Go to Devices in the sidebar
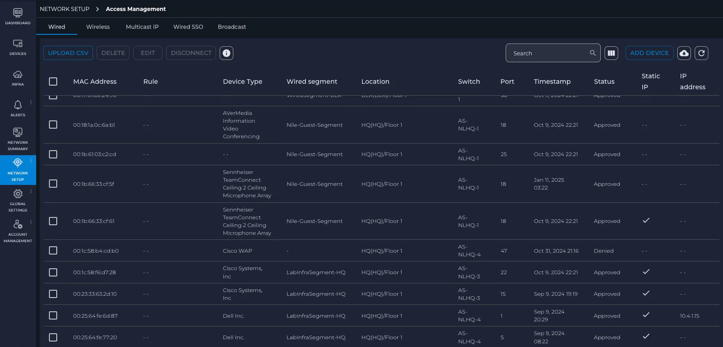Screen dimensions: 723x347 coord(18,47)
